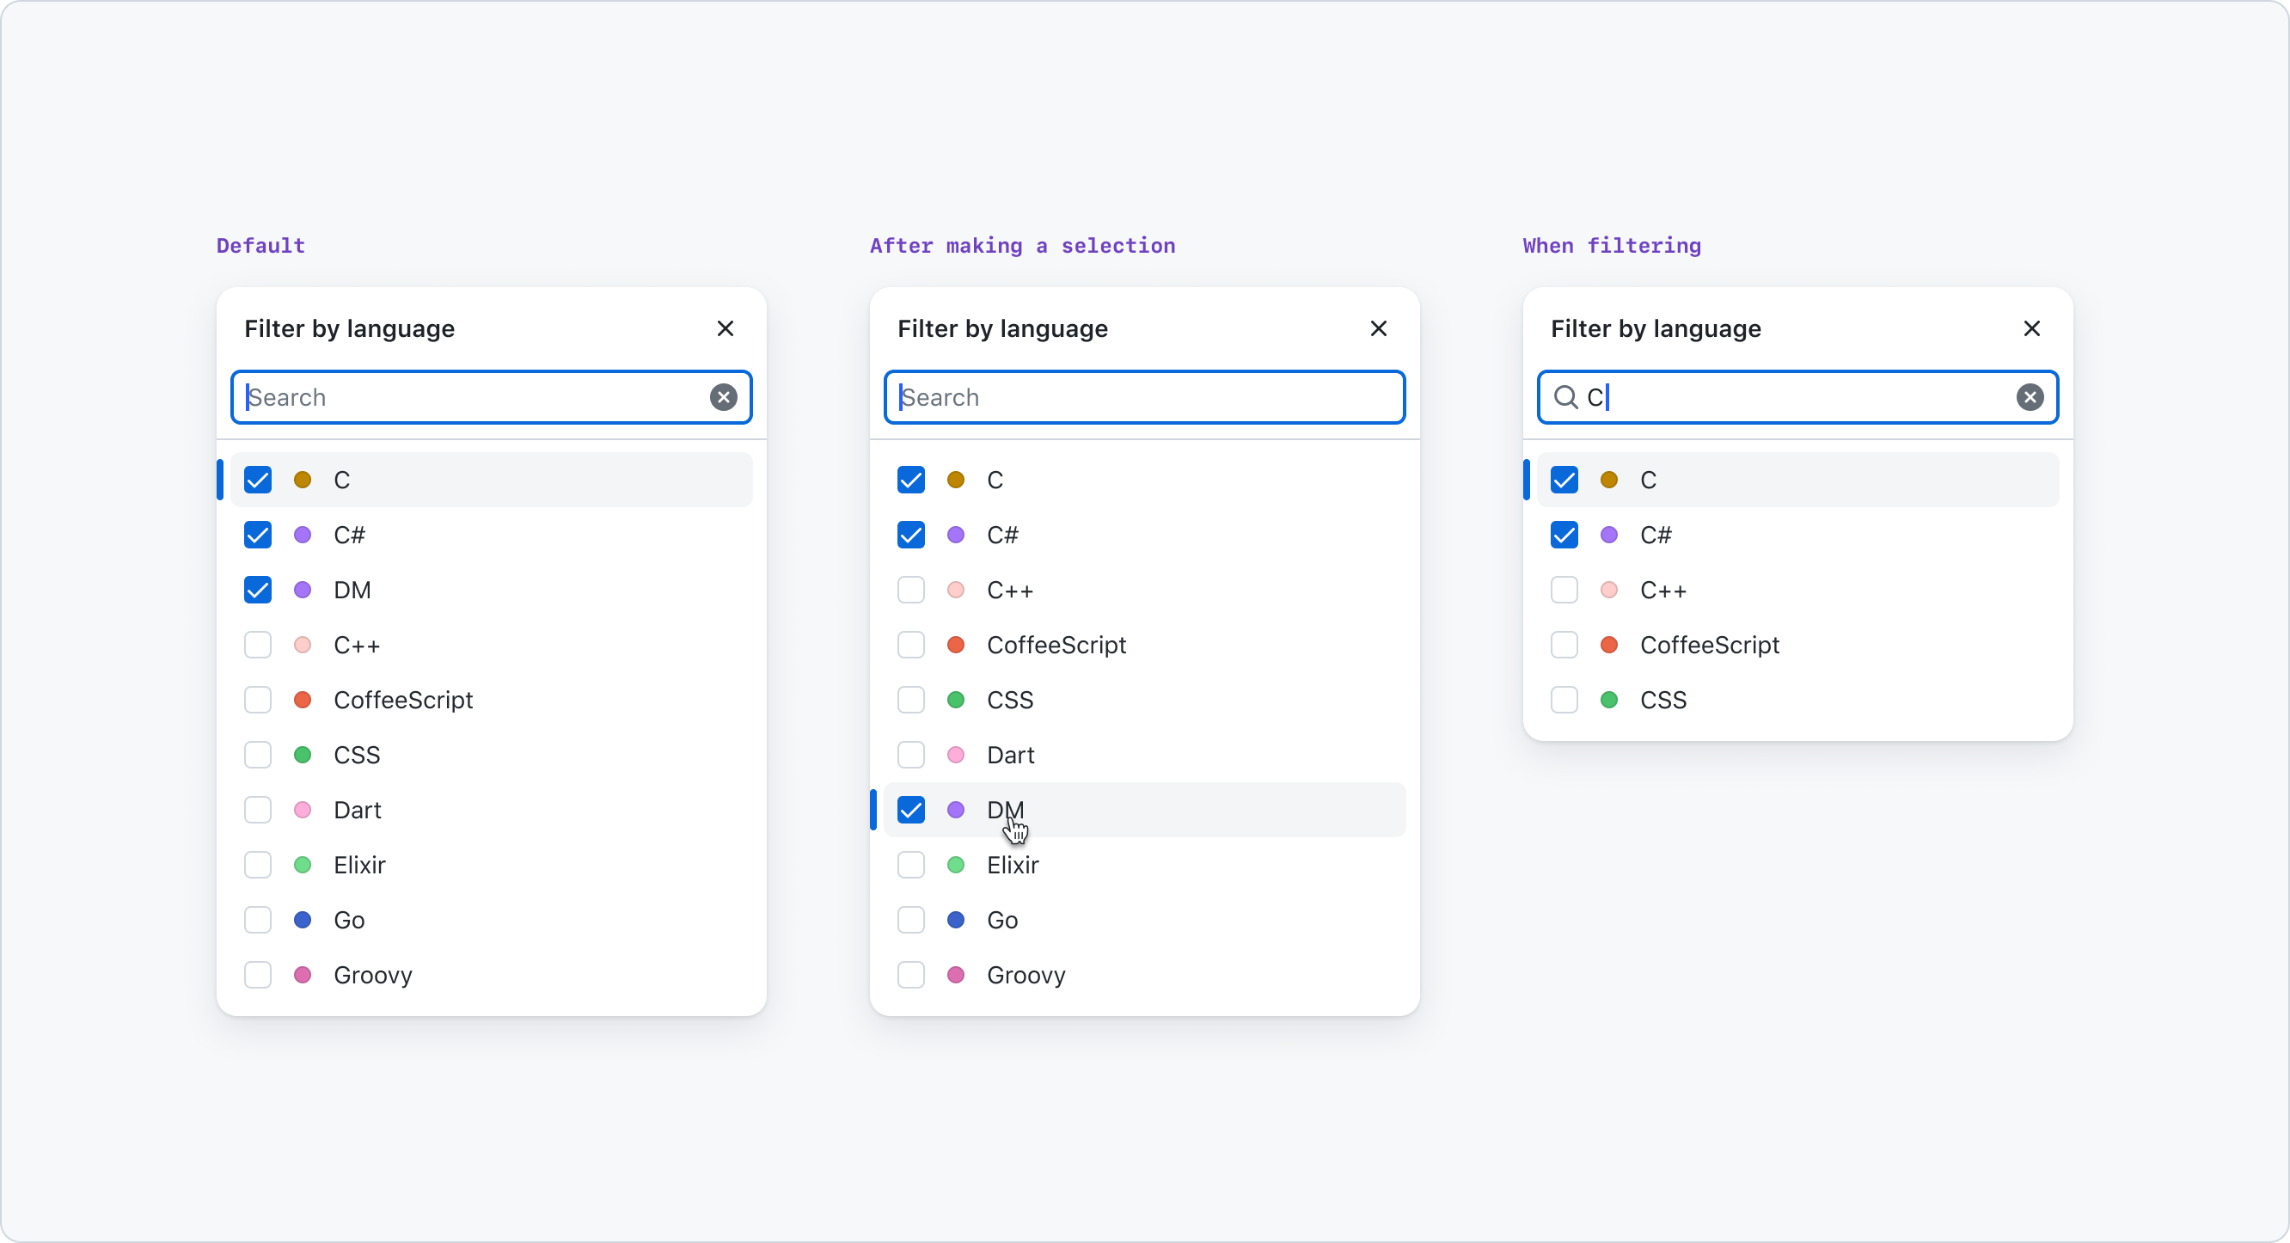
Task: Click the close X button on After making a selection panel
Action: (x=1378, y=328)
